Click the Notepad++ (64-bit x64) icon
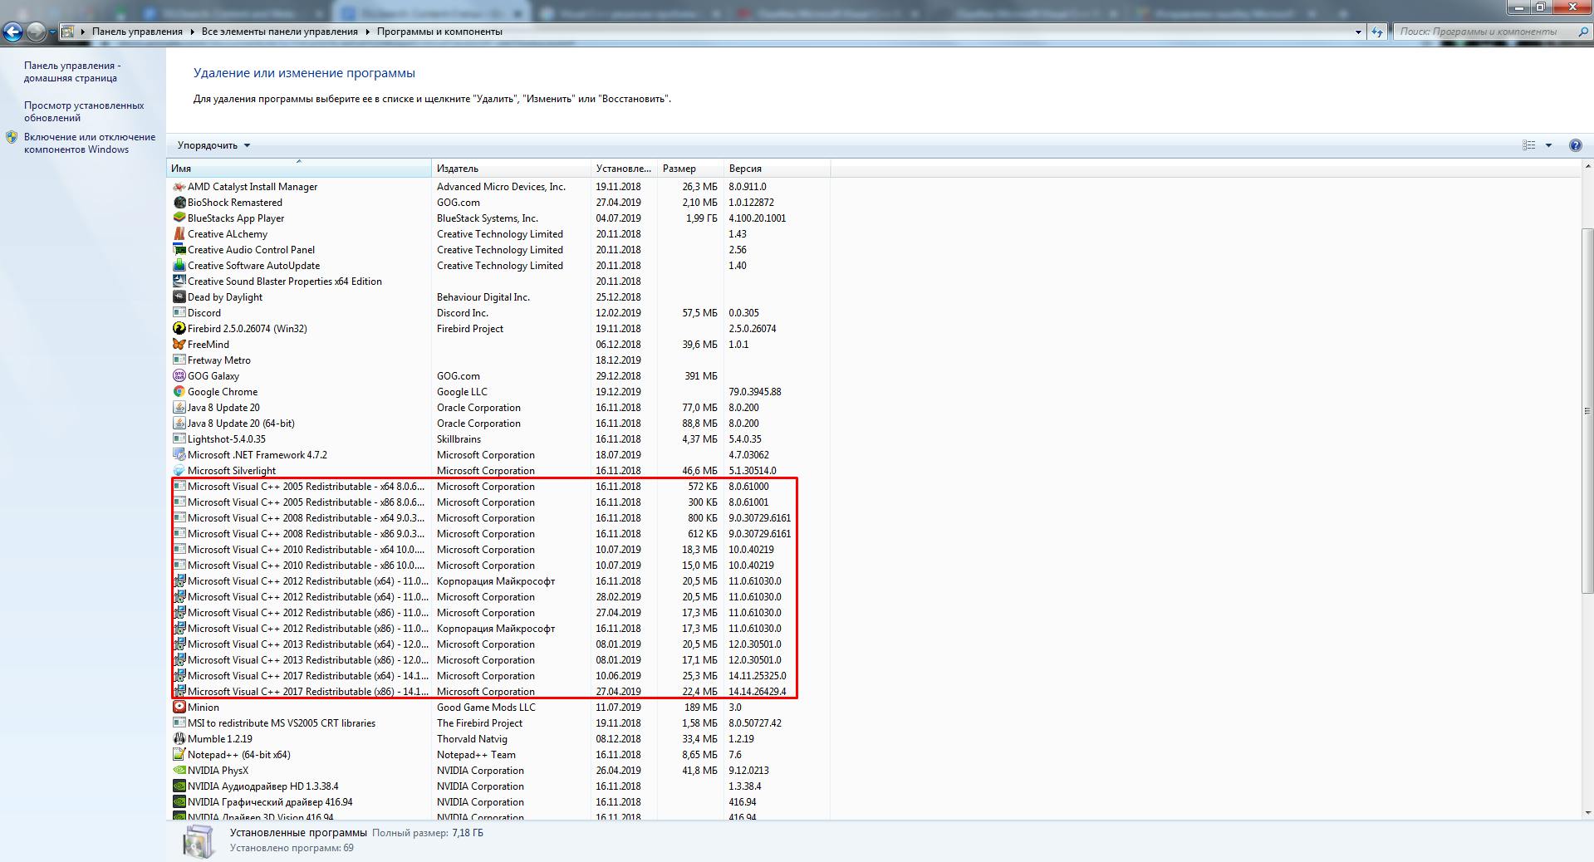 [x=179, y=755]
